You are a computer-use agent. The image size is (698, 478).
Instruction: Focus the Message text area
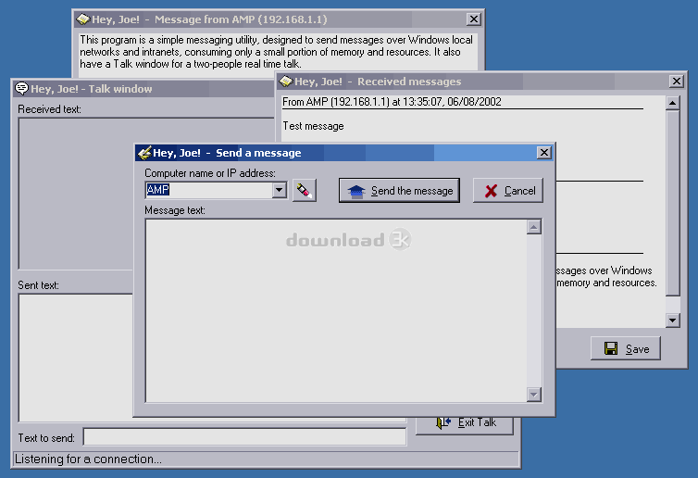pos(336,310)
